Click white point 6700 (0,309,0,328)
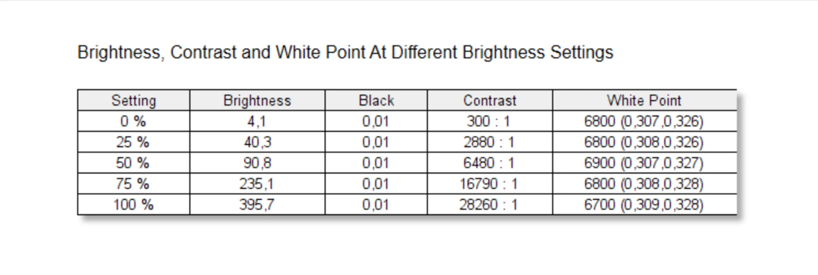This screenshot has height=275, width=818. click(x=644, y=205)
